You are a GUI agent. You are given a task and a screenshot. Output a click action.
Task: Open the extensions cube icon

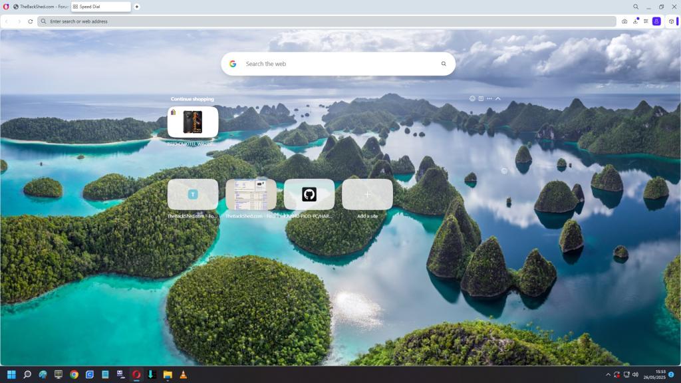(x=671, y=21)
